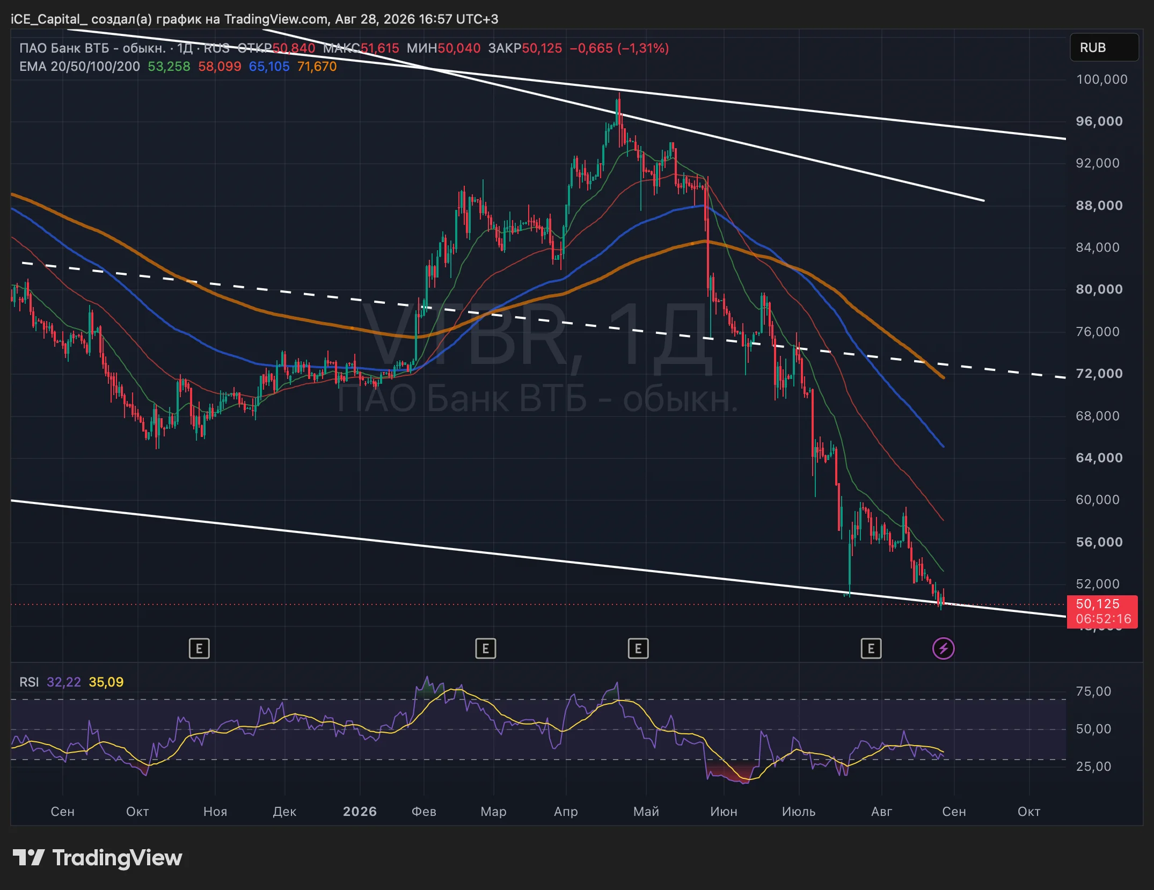The width and height of the screenshot is (1154, 890).
Task: Click the 92,000 price axis label
Action: point(1098,163)
